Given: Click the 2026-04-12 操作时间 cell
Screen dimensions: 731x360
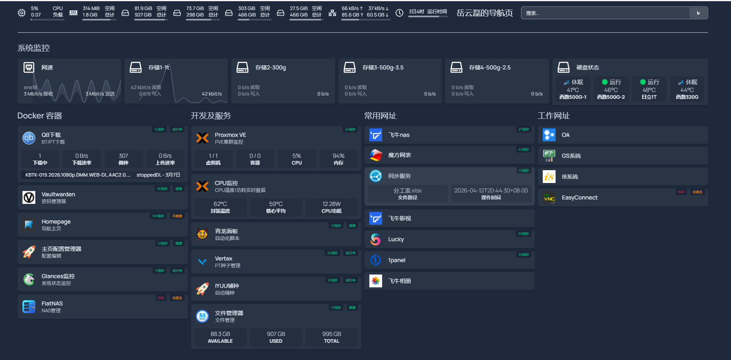Looking at the screenshot, I should [x=491, y=193].
